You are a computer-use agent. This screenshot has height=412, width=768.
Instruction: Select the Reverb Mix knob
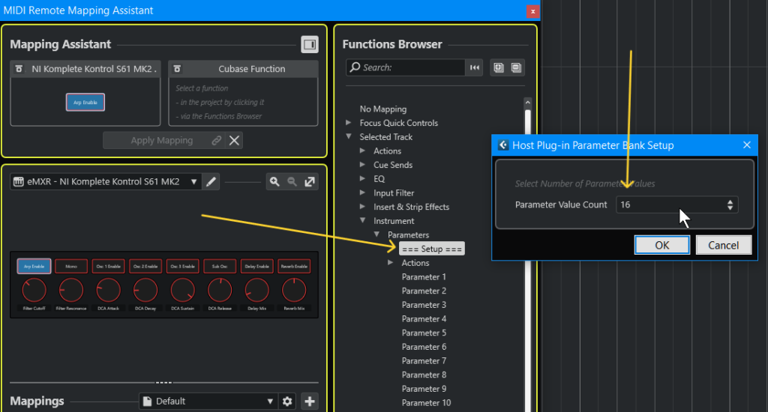(294, 290)
